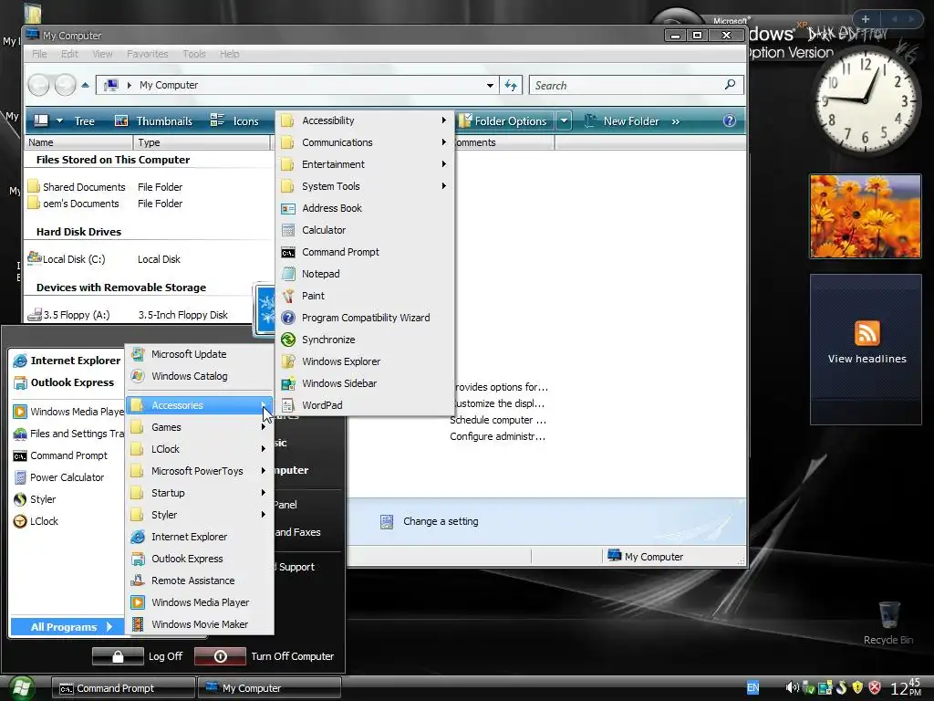934x701 pixels.
Task: Launch Windows Movie Maker
Action: pyautogui.click(x=199, y=624)
